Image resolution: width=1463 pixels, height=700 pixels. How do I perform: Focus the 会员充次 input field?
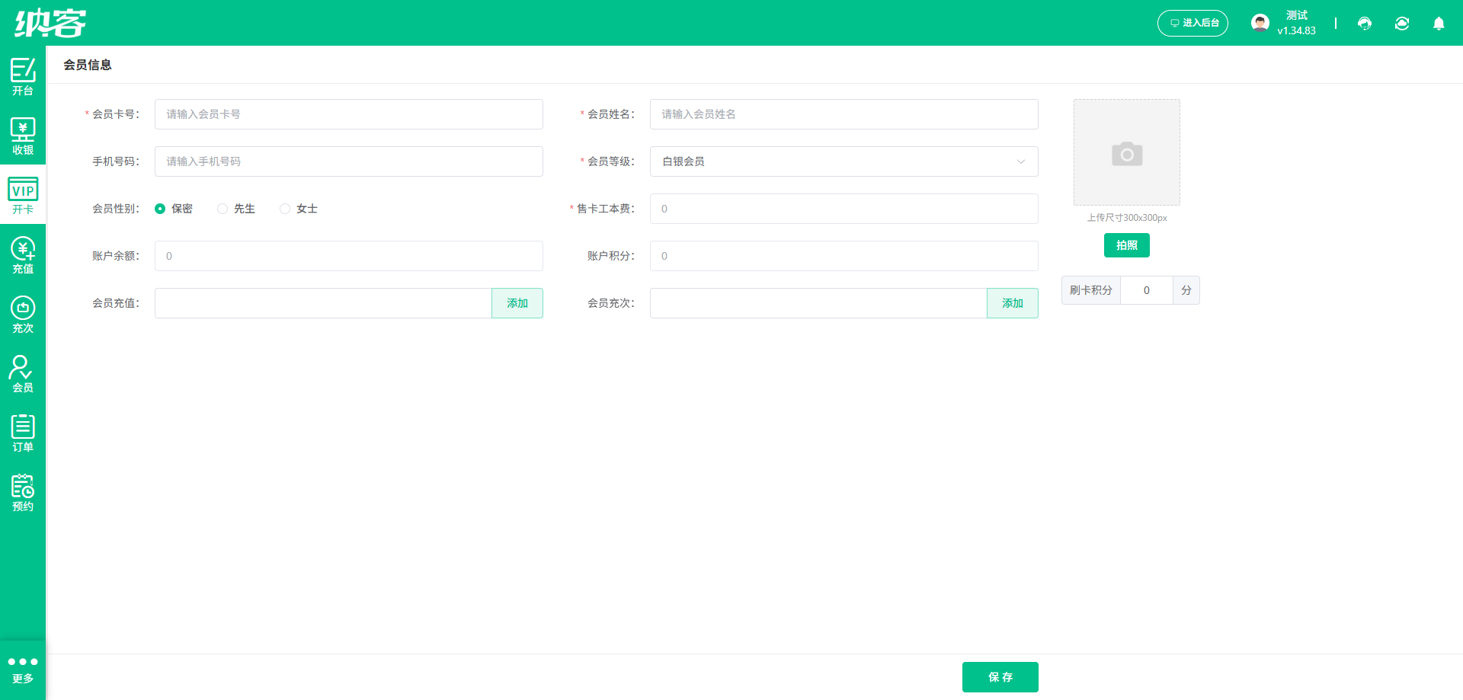pyautogui.click(x=818, y=303)
